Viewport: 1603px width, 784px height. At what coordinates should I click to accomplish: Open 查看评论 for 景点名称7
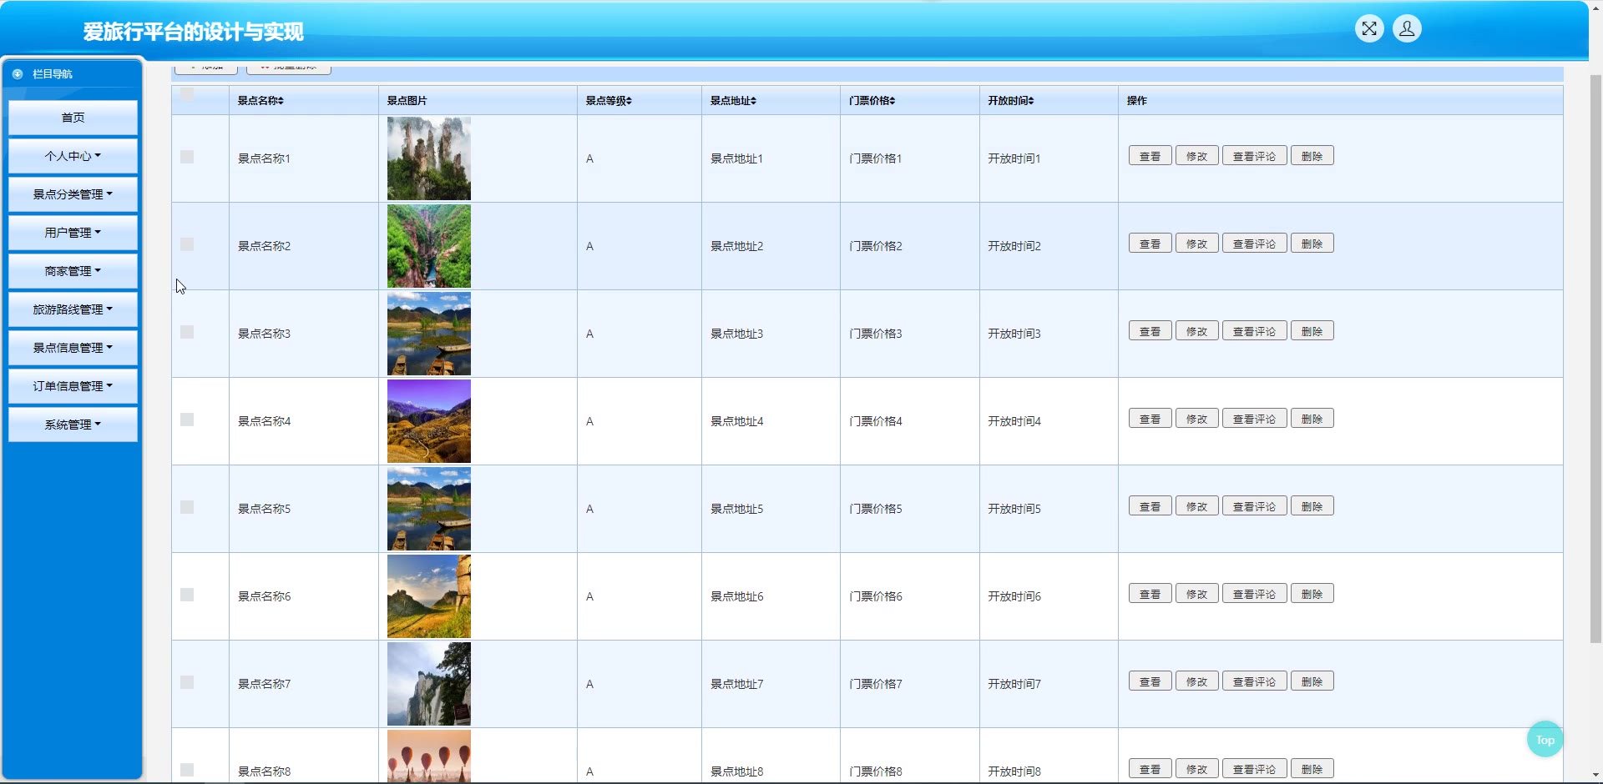click(1254, 681)
